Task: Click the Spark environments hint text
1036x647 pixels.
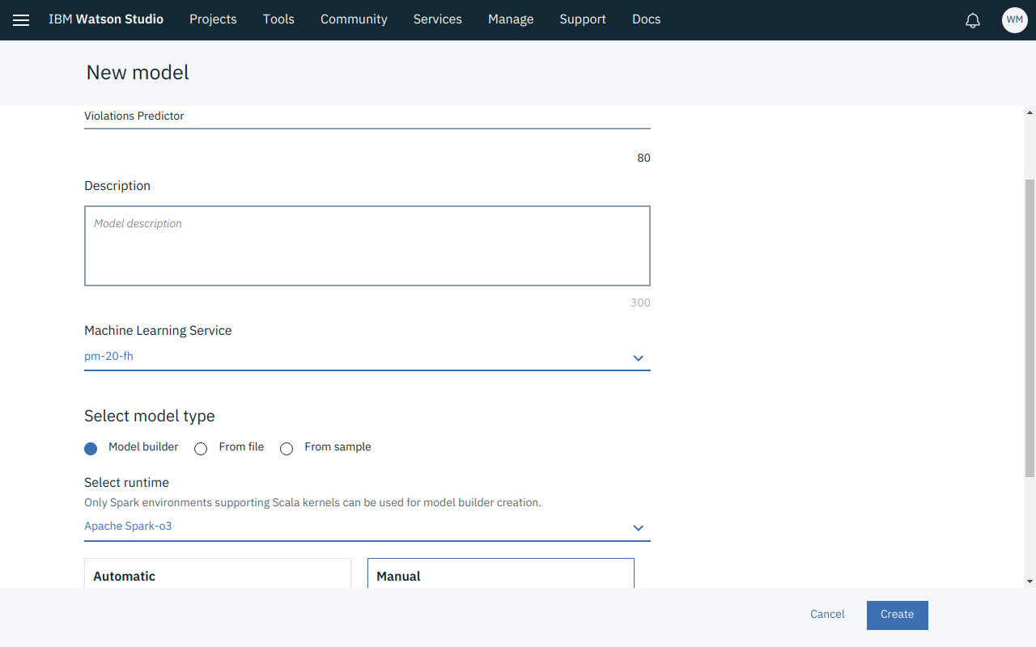Action: (312, 503)
